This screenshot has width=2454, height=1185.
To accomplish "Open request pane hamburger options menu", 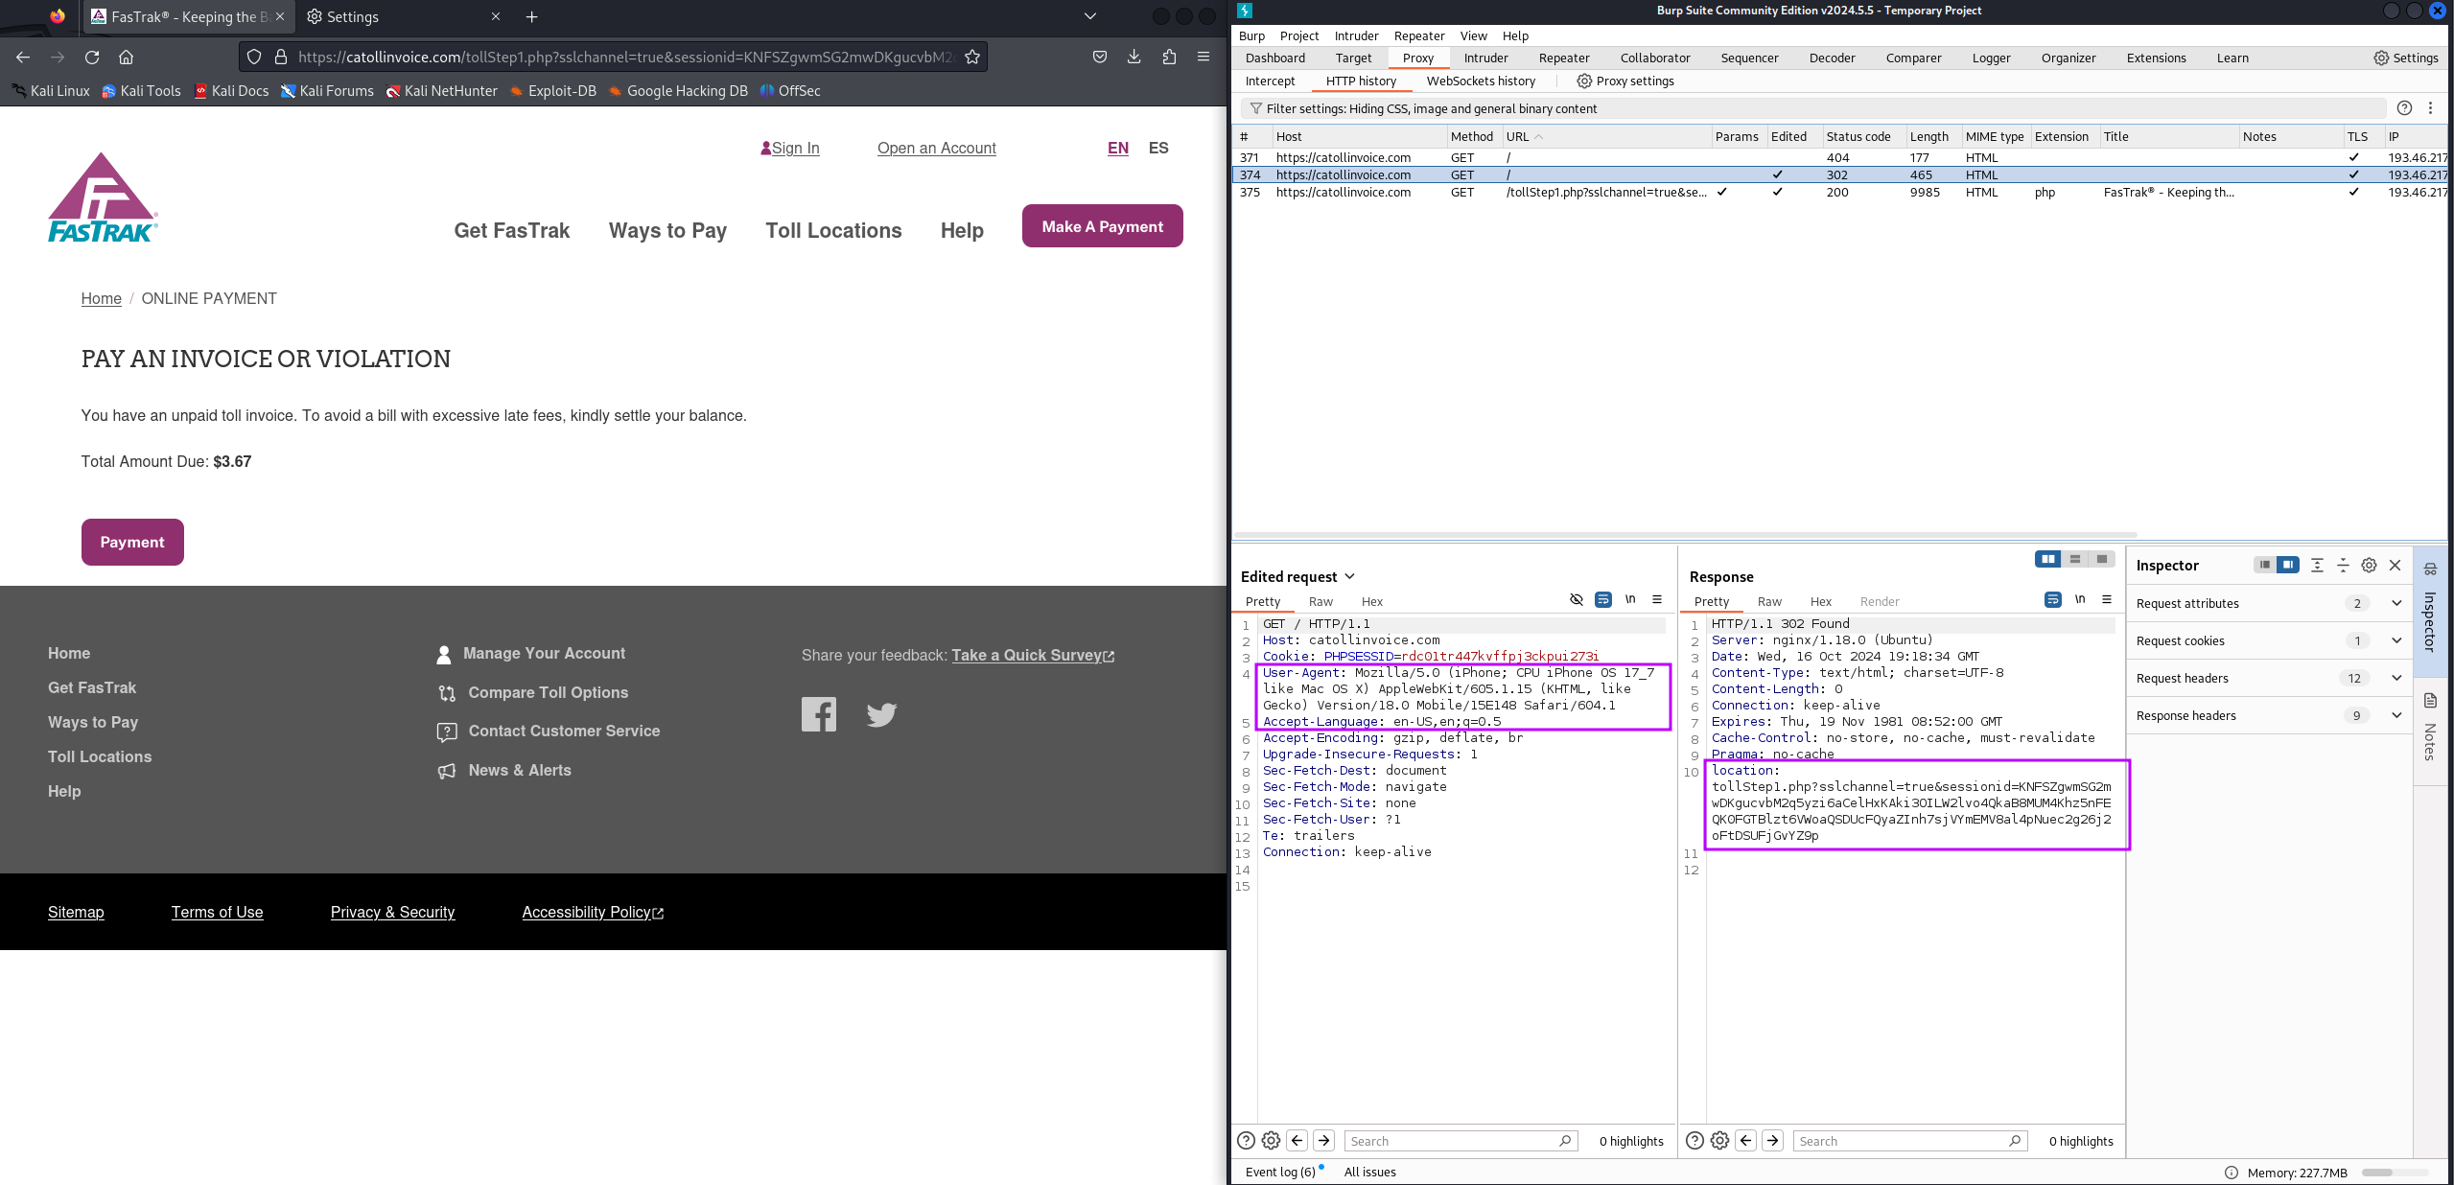I will point(1657,599).
